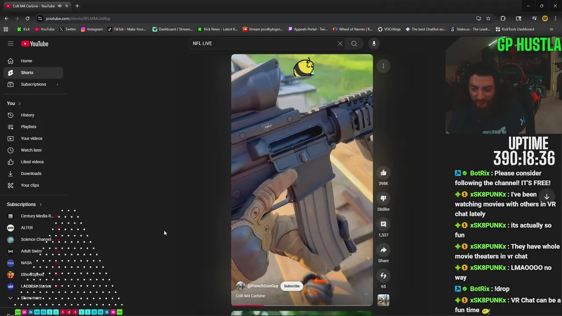Open the ALTER channel subscription
The width and height of the screenshot is (562, 316).
tap(33, 228)
